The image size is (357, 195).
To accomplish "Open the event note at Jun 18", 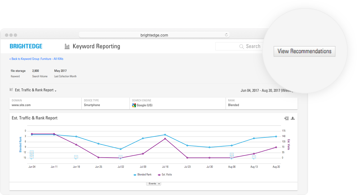I will [76, 157].
